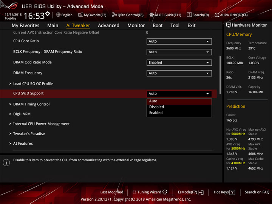Choose Disabled in SVID option list
The height and width of the screenshot is (204, 272).
[x=179, y=107]
